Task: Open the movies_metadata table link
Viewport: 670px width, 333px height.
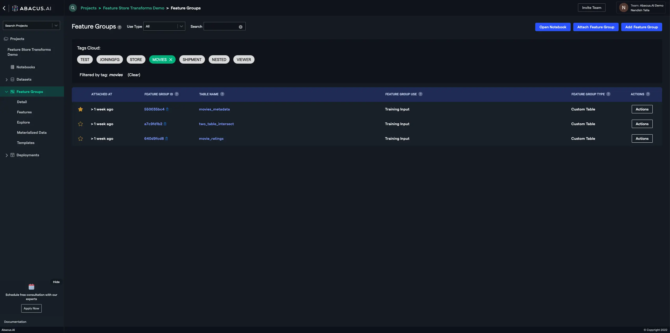Action: [x=214, y=109]
